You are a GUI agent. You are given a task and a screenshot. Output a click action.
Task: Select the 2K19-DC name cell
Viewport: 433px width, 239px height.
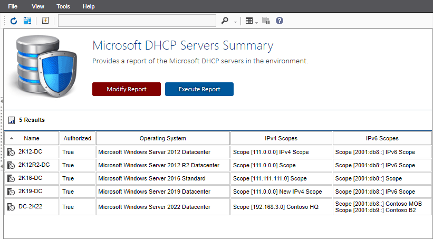[32, 192]
